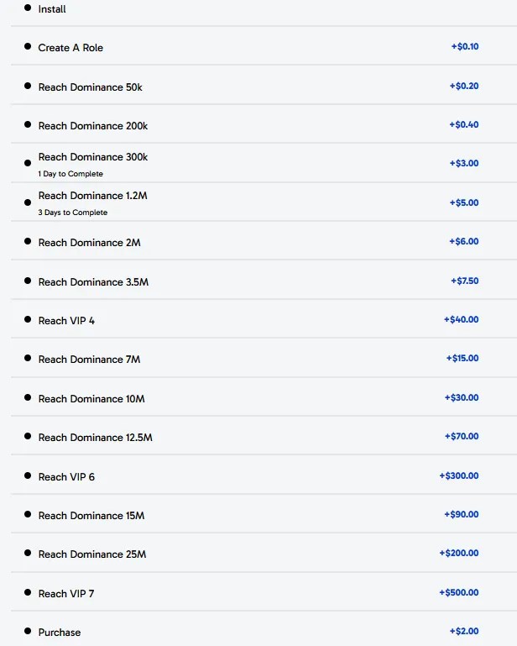The height and width of the screenshot is (646, 517).
Task: Select the bullet beside Reach Dominance 7M
Action: 28,359
